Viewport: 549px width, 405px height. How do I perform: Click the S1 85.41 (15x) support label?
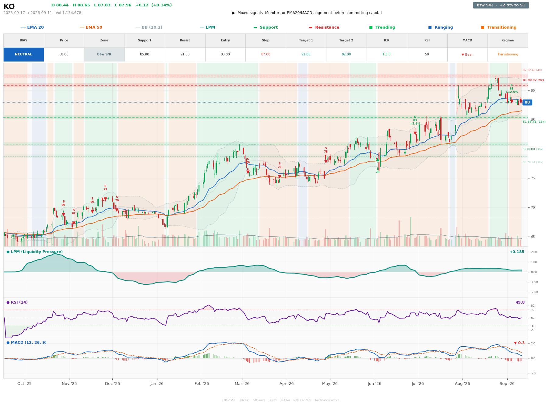click(534, 122)
